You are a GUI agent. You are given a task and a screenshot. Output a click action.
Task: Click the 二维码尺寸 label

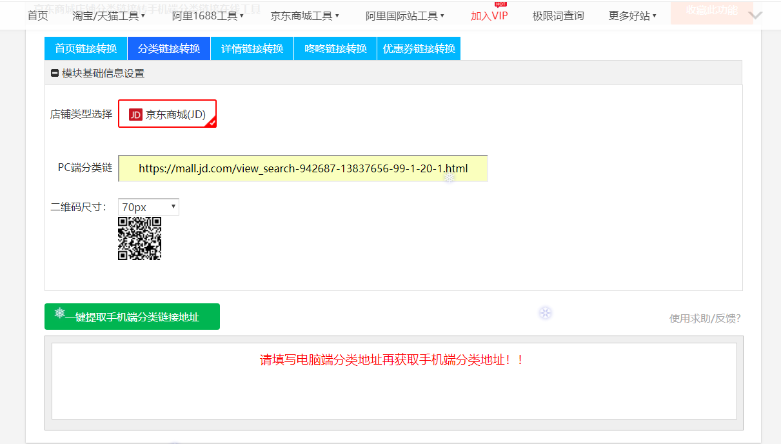[78, 207]
